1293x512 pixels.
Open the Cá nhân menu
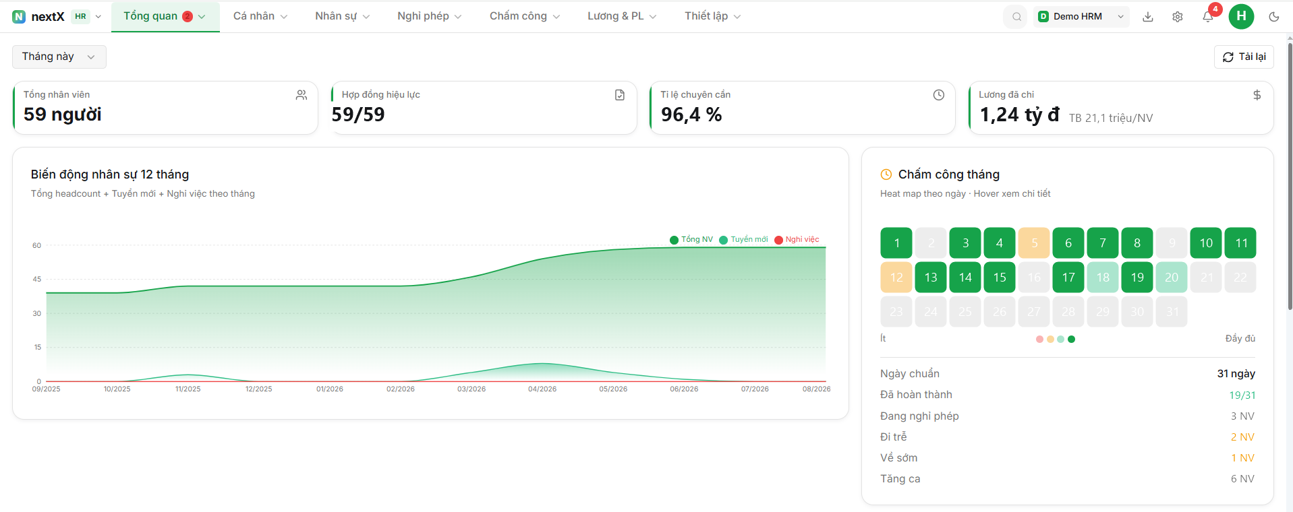pyautogui.click(x=260, y=16)
